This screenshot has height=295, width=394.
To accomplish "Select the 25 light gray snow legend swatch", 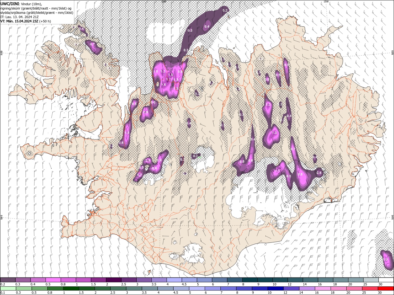I will (371, 280).
